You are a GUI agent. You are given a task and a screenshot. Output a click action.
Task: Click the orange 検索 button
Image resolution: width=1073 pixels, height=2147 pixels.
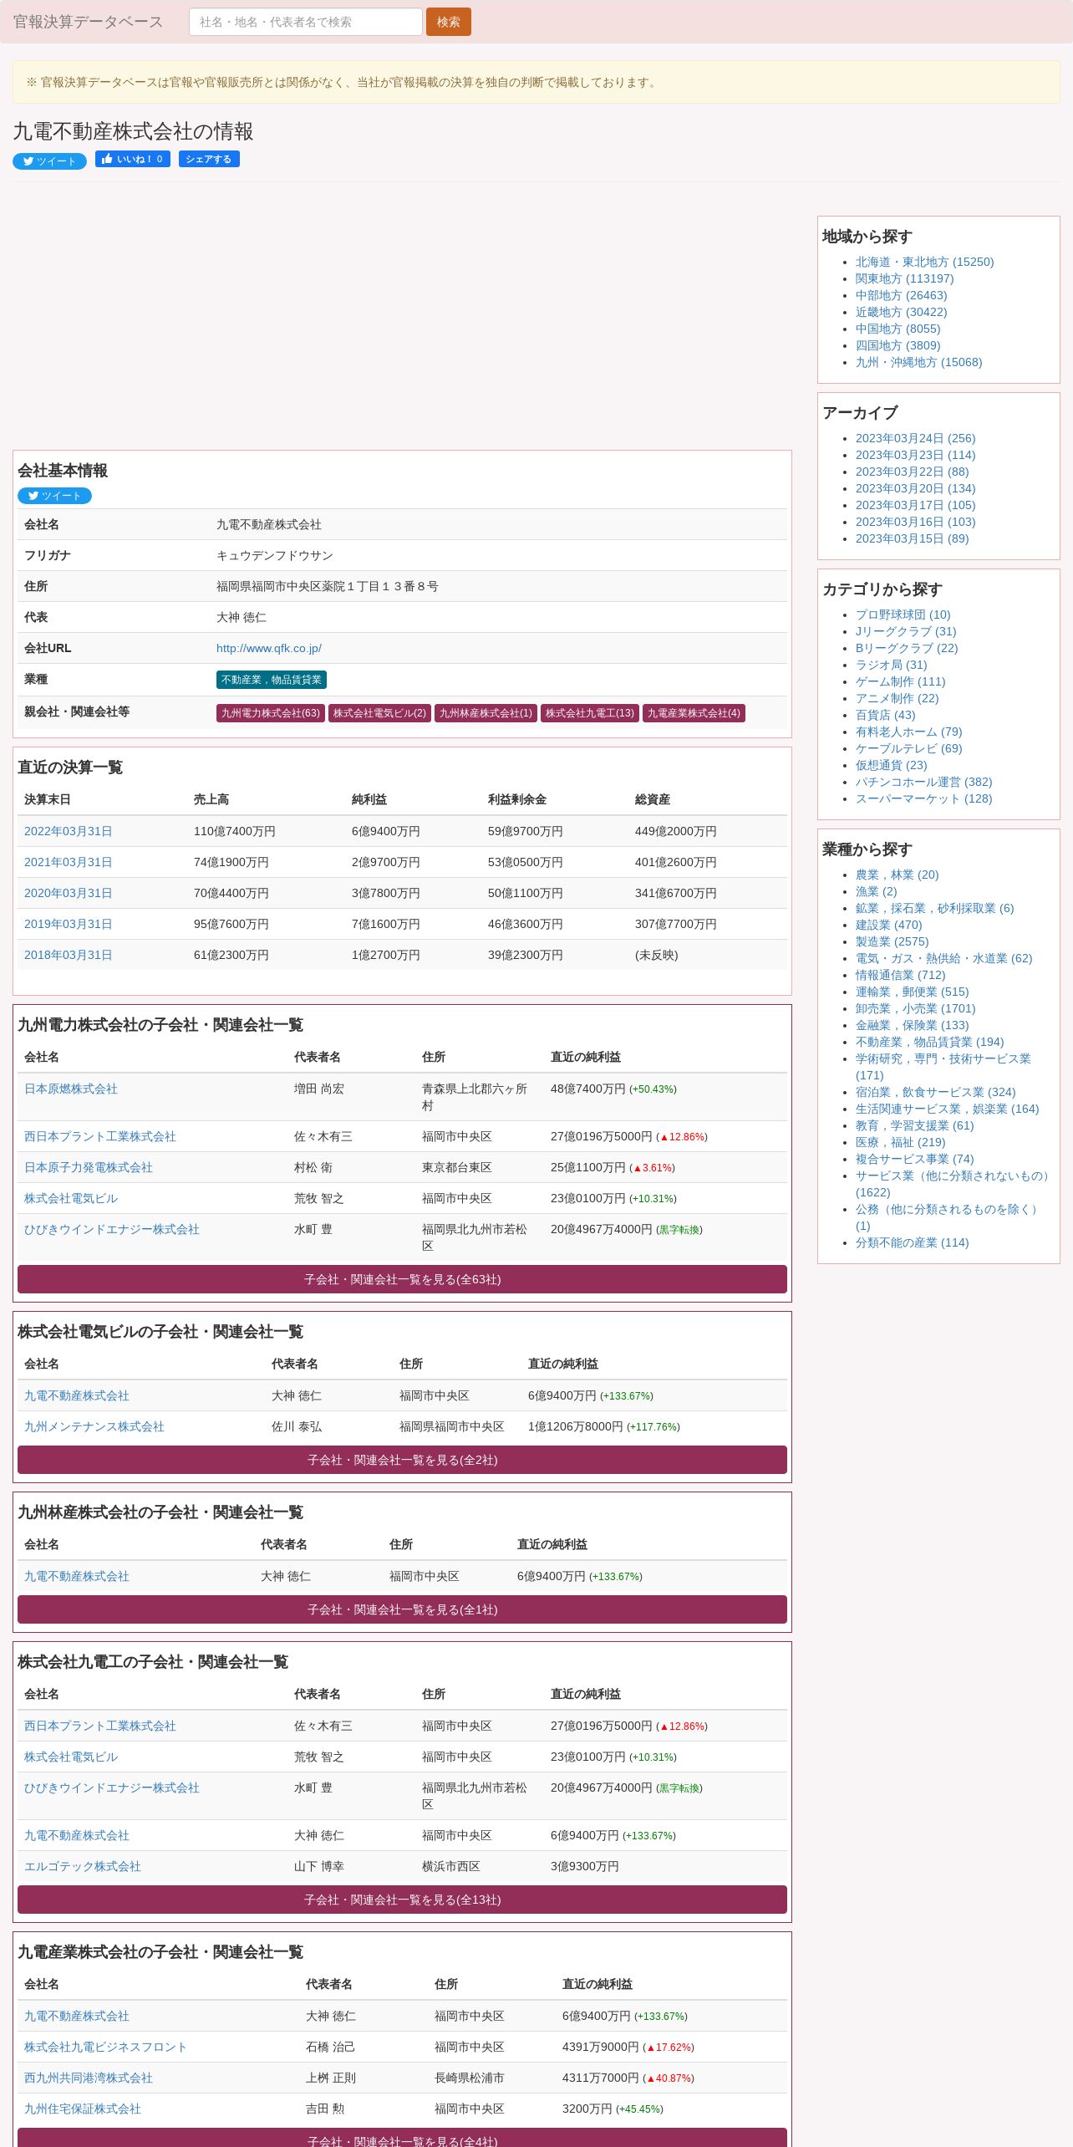click(448, 22)
